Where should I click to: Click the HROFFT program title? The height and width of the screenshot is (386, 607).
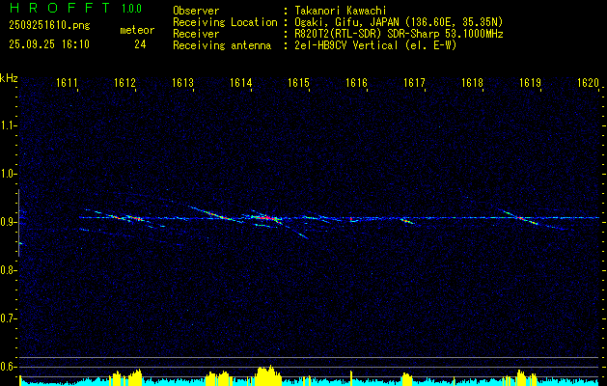(59, 9)
